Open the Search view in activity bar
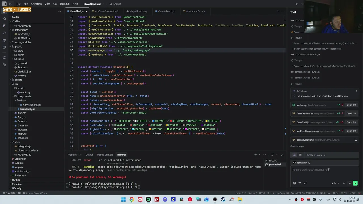Image resolution: width=363 pixels, height=204 pixels. (x=4, y=18)
